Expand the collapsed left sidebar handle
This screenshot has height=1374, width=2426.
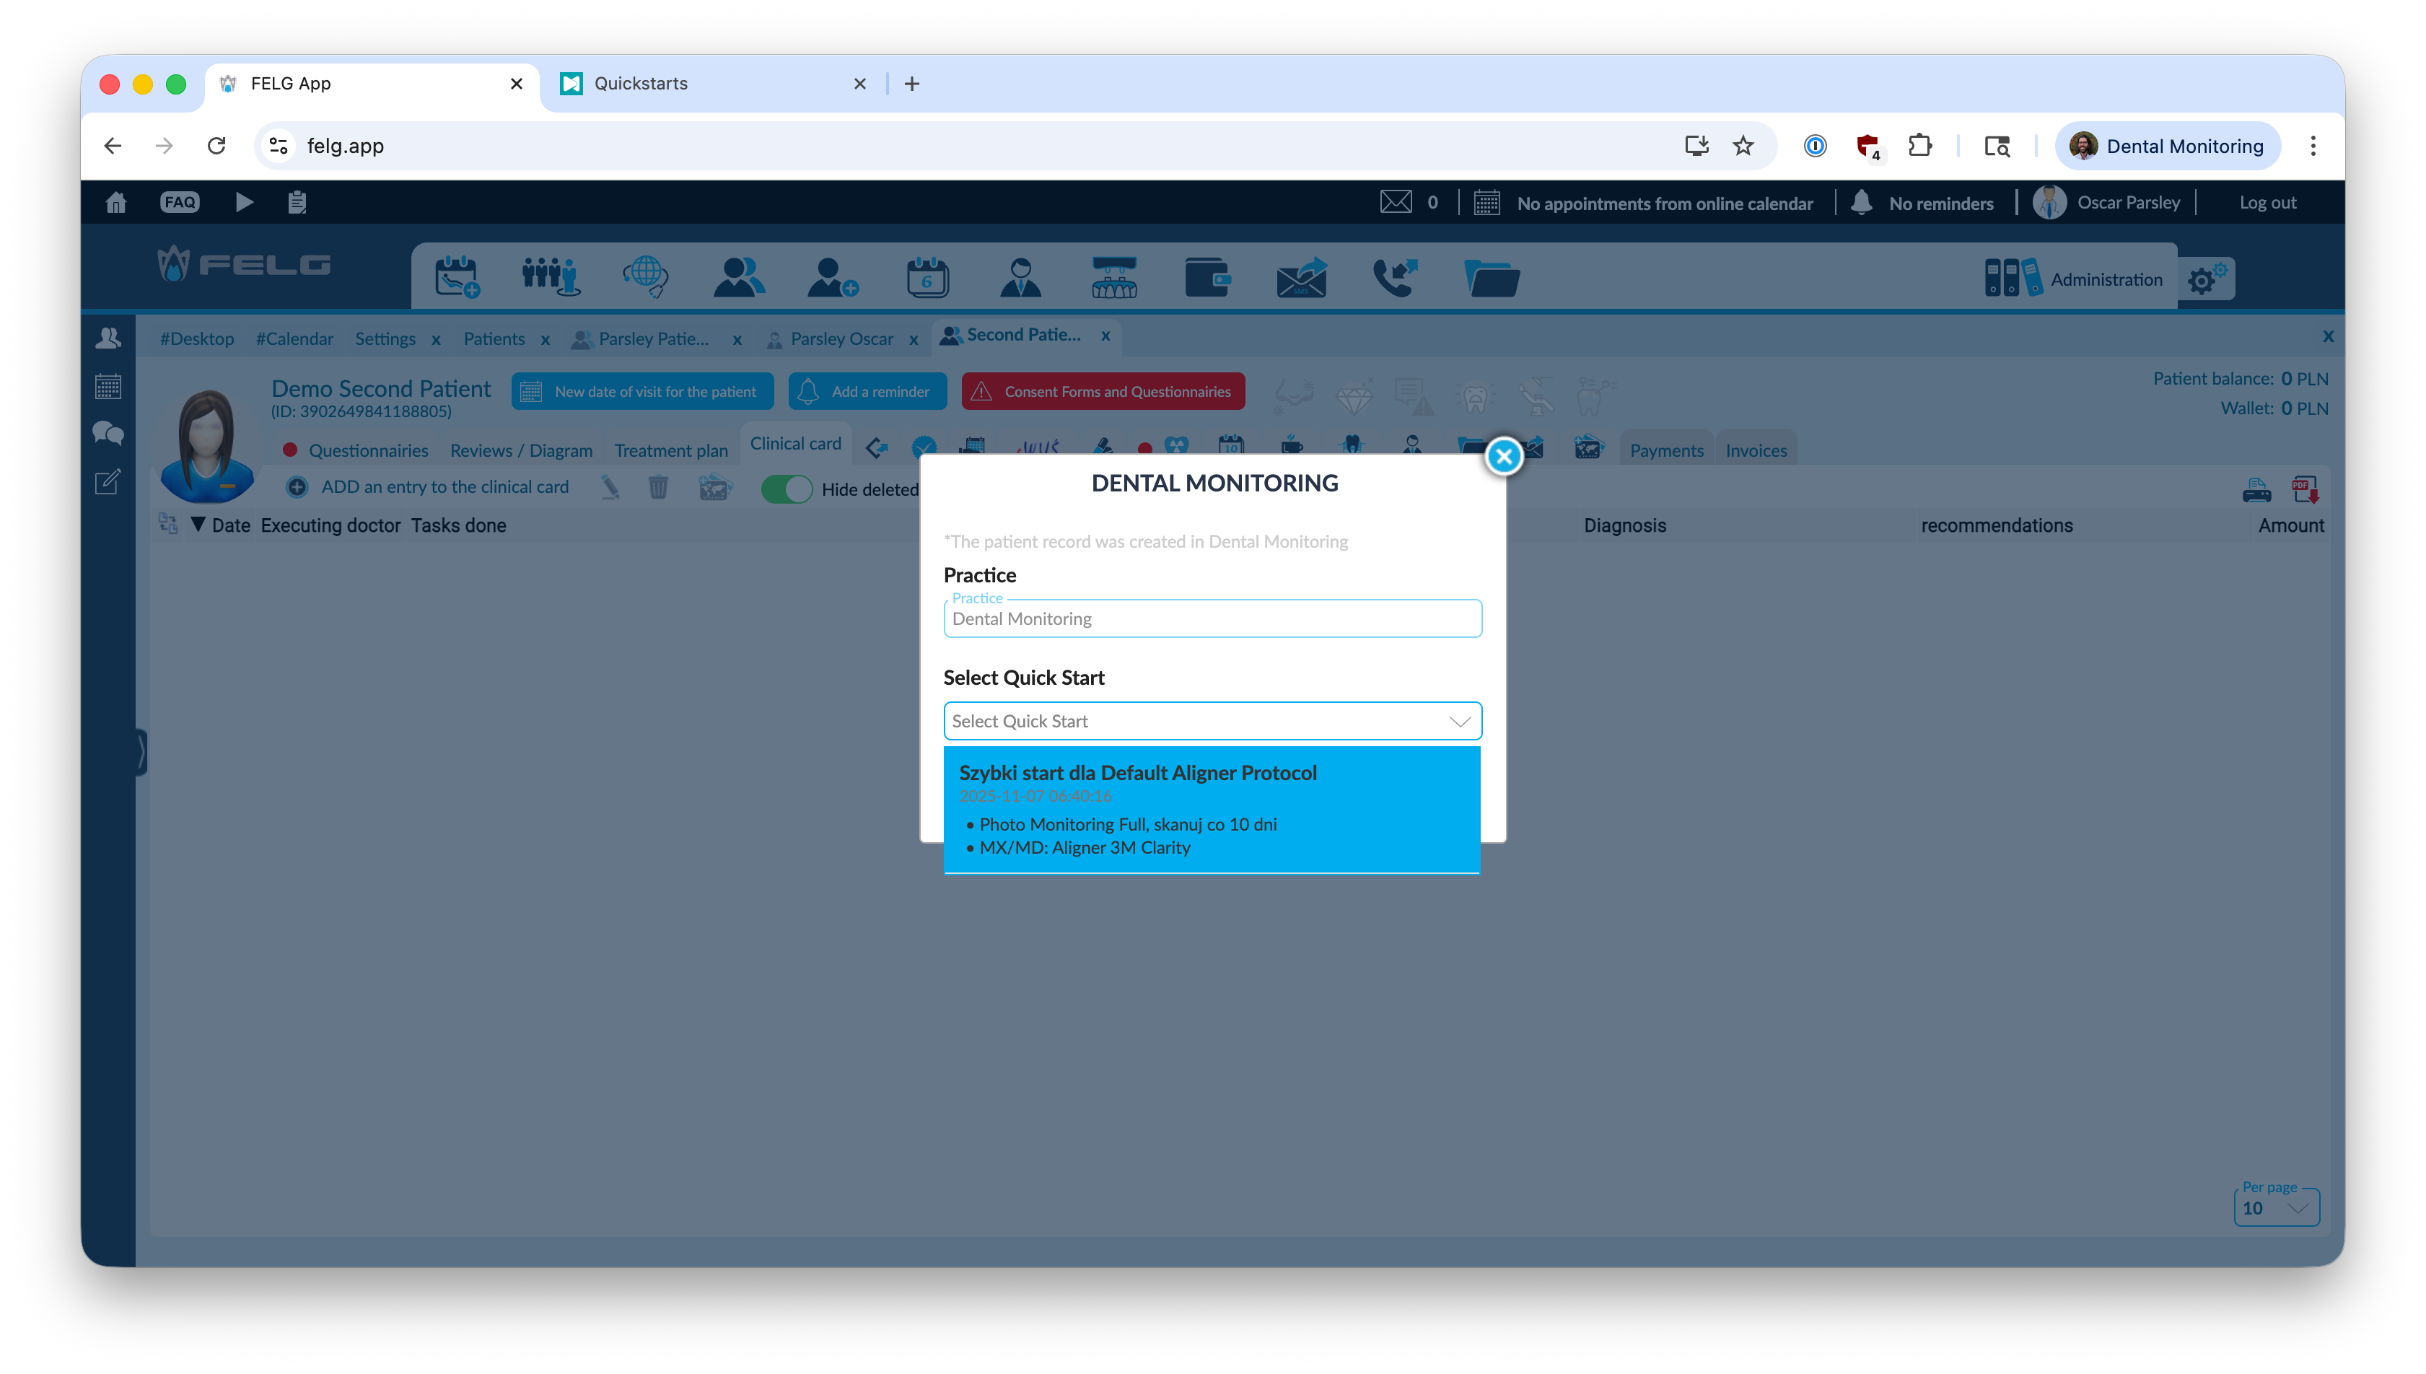click(141, 752)
